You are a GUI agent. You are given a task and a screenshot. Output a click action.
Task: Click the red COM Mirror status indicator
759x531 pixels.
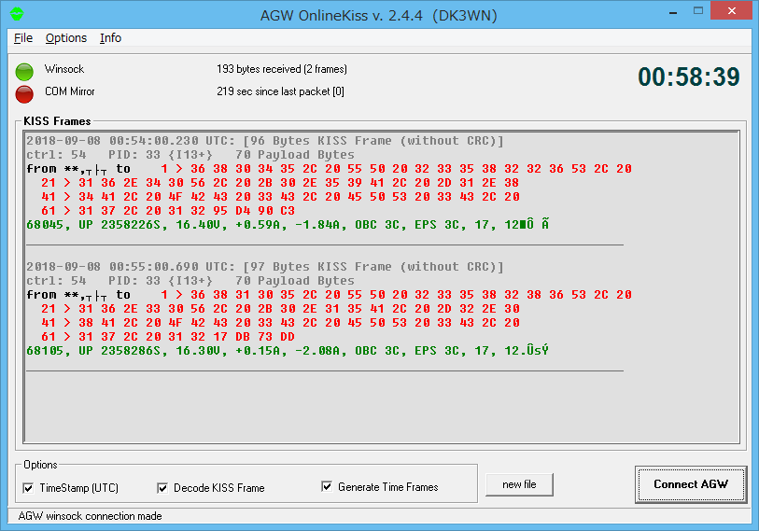(x=24, y=94)
